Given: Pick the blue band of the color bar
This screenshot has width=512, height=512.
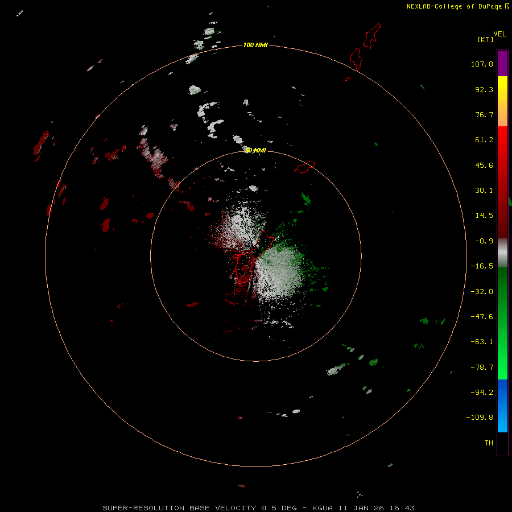Looking at the screenshot, I should click(x=502, y=406).
